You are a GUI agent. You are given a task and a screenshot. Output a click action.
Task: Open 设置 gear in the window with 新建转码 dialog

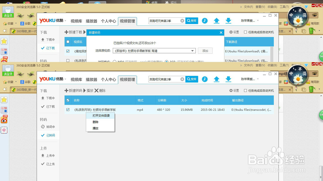point(234,32)
